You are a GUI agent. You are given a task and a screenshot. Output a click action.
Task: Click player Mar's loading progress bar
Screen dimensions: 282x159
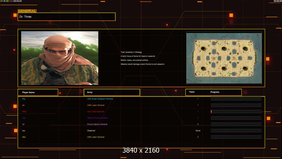(236, 137)
